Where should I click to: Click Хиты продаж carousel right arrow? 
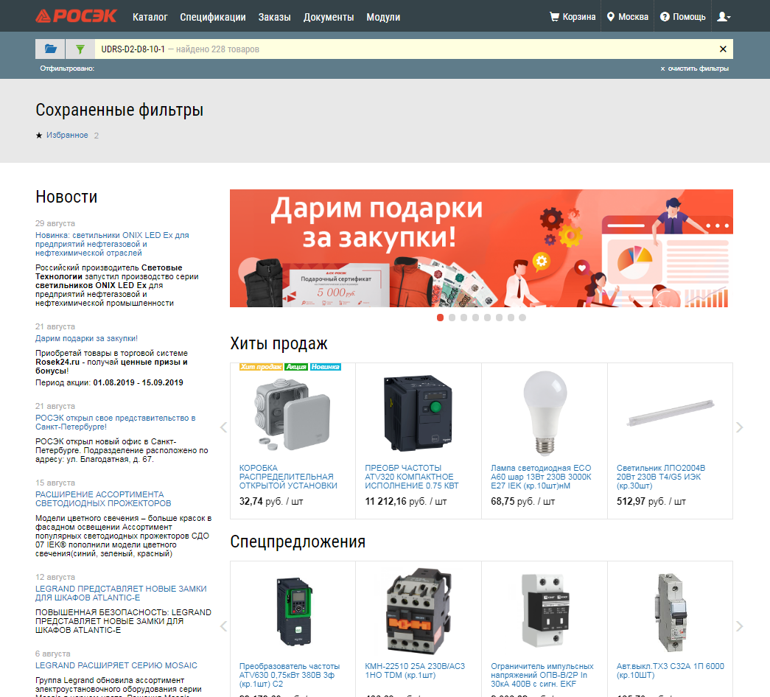pos(740,427)
